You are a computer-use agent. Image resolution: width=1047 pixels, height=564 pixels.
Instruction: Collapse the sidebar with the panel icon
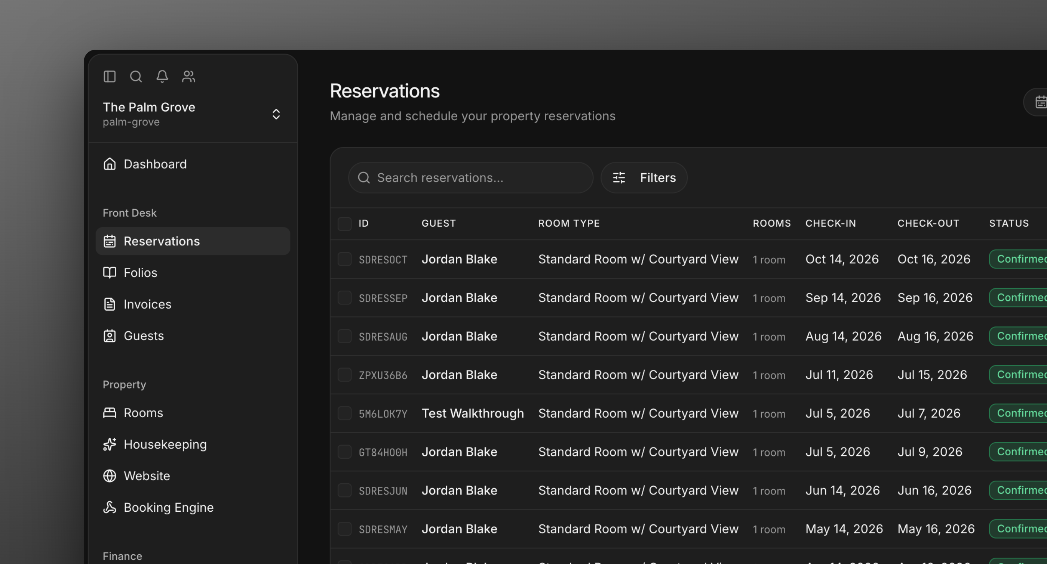click(109, 76)
